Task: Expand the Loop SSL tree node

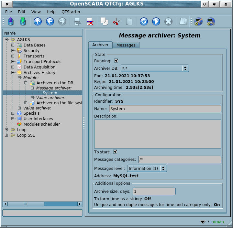Action: [6, 135]
